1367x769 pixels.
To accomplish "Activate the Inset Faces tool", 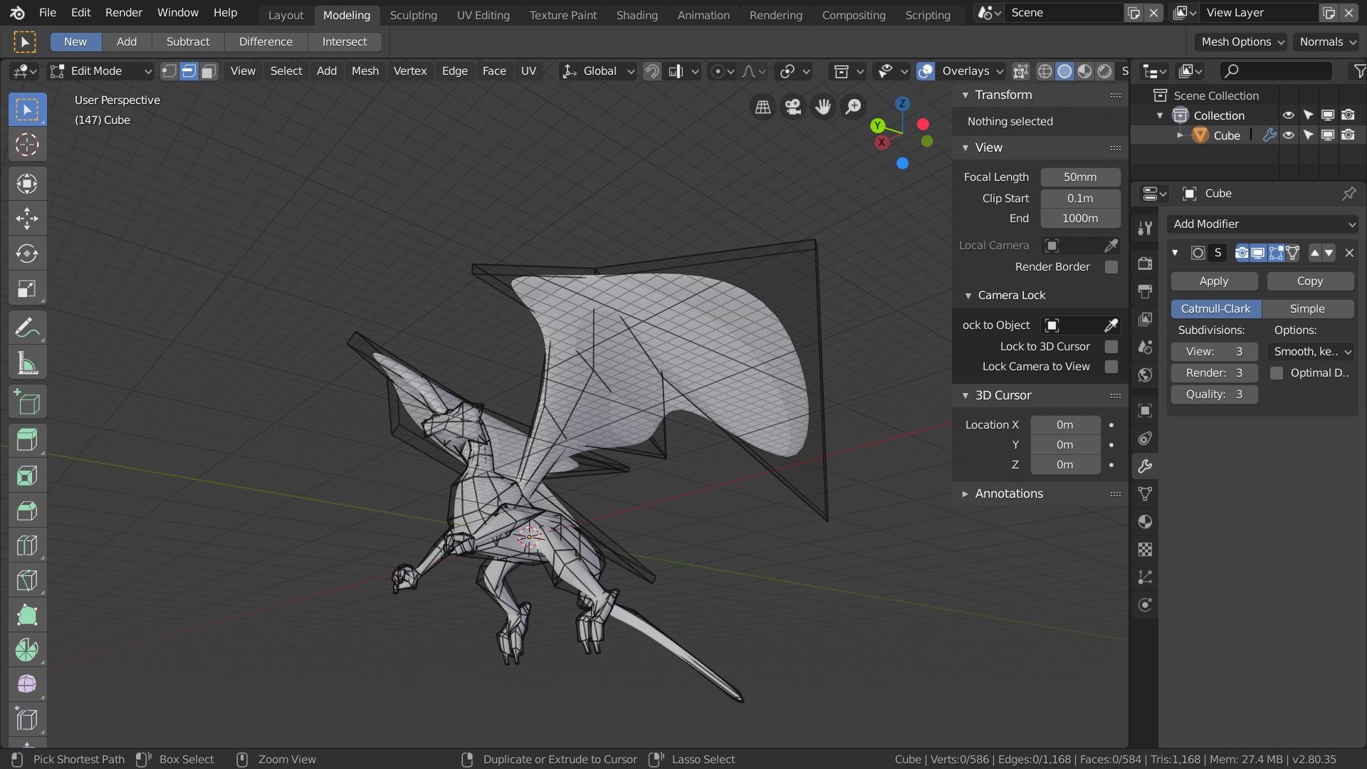I will 27,475.
